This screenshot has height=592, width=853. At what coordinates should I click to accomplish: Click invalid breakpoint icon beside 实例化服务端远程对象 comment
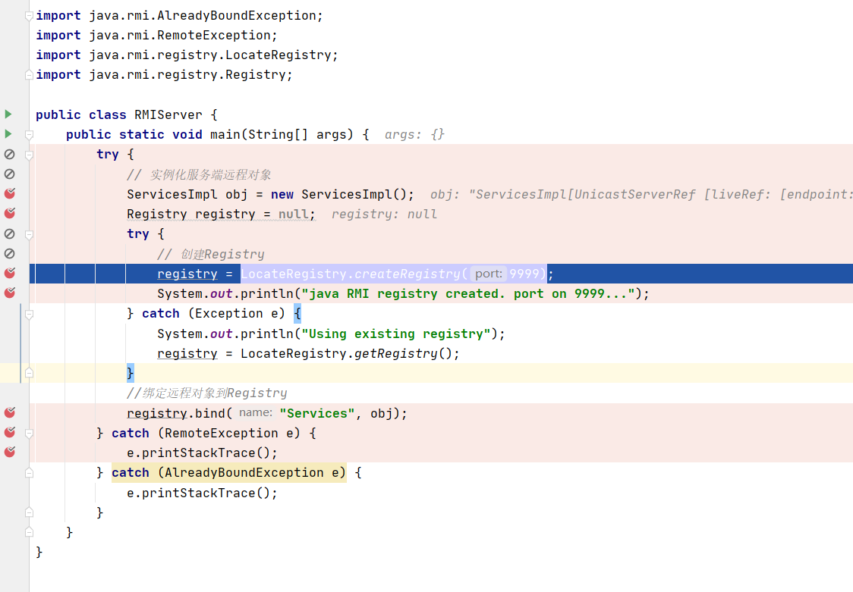click(9, 174)
